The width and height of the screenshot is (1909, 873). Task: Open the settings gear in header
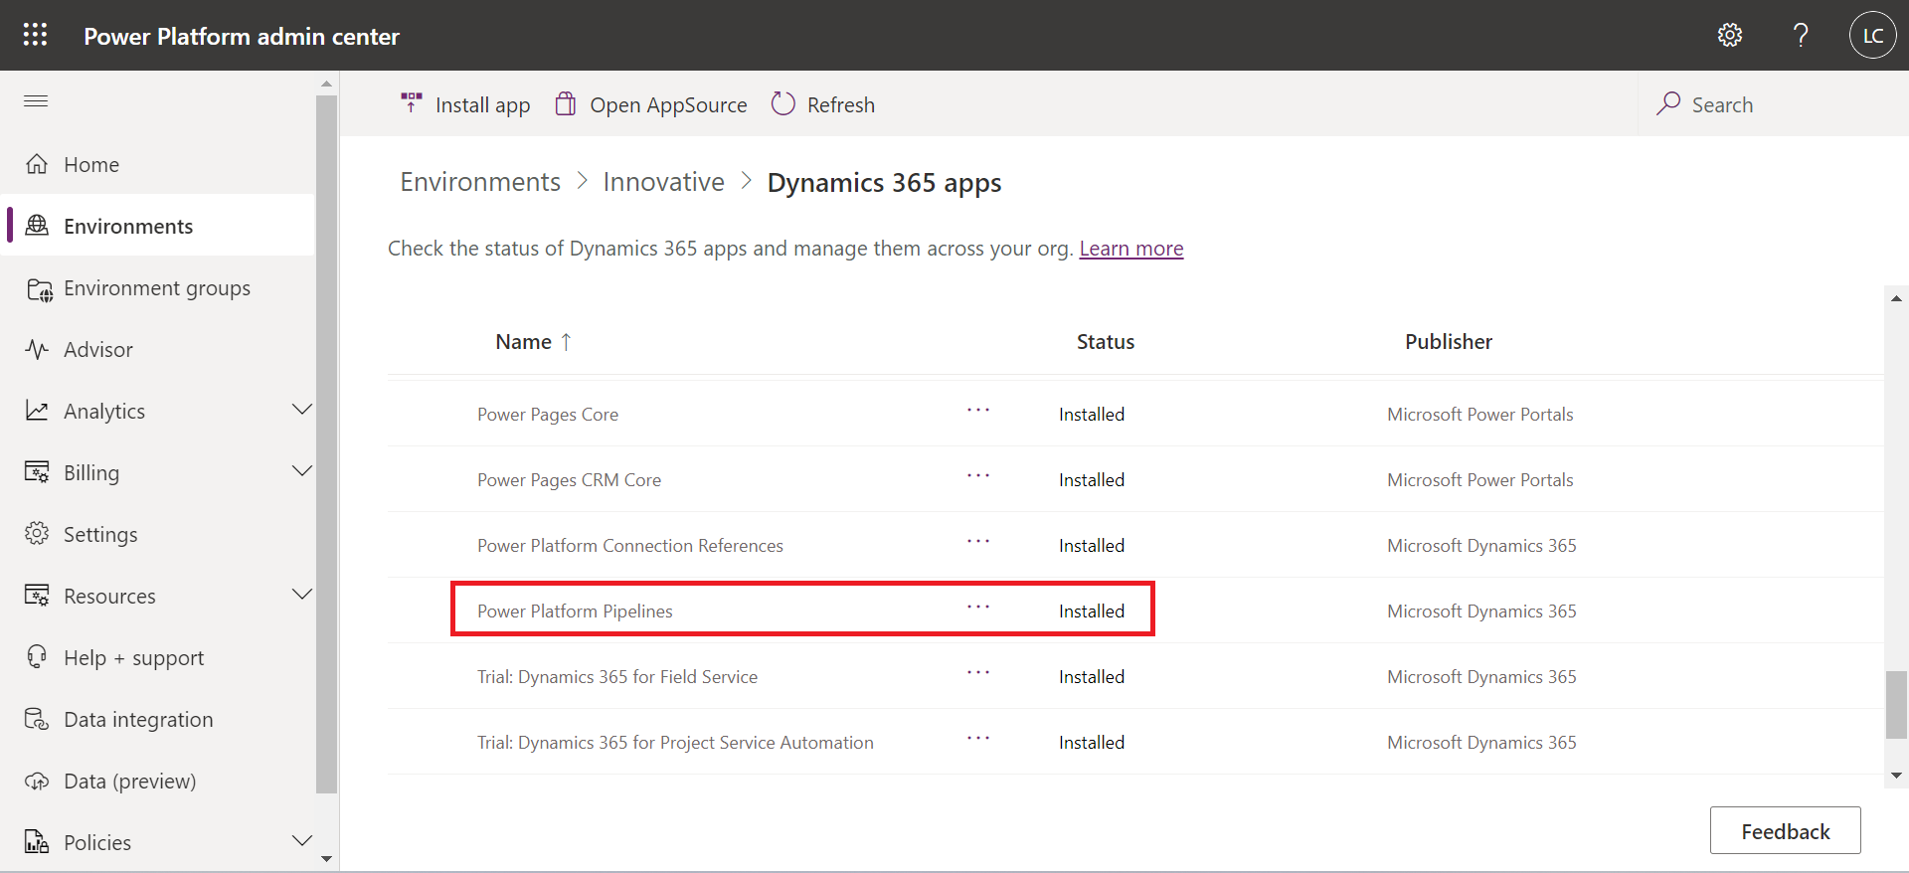(x=1729, y=36)
